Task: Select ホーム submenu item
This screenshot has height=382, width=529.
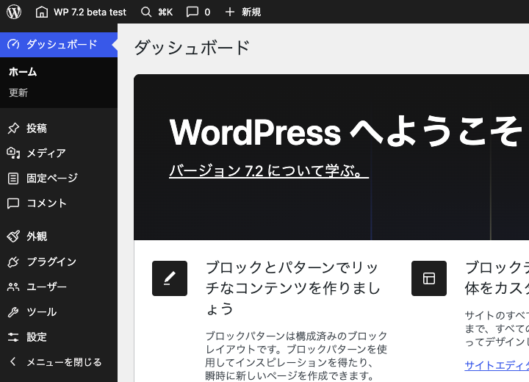Action: click(23, 71)
